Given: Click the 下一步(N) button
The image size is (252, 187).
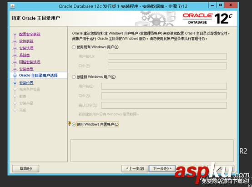Looking at the screenshot, I should pyautogui.click(x=162, y=168).
